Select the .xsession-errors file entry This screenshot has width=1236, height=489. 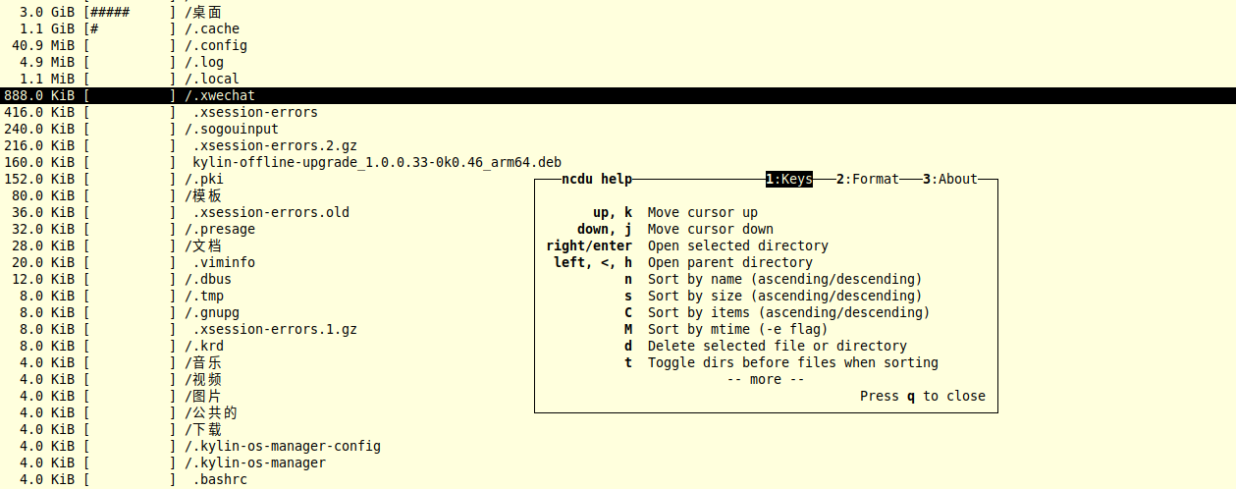click(x=255, y=112)
